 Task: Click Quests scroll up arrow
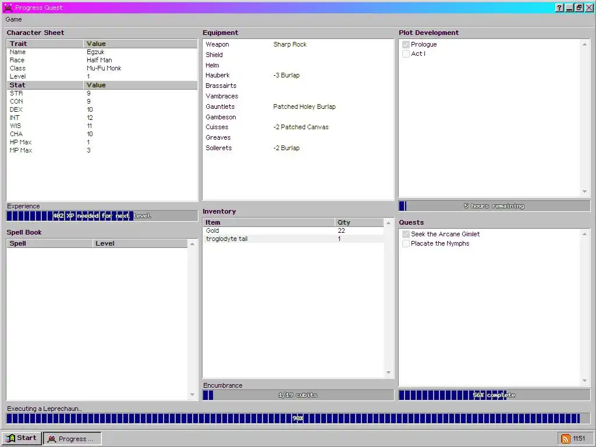[x=584, y=234]
